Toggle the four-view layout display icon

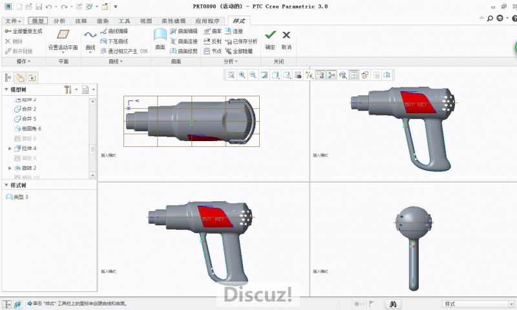pos(353,75)
